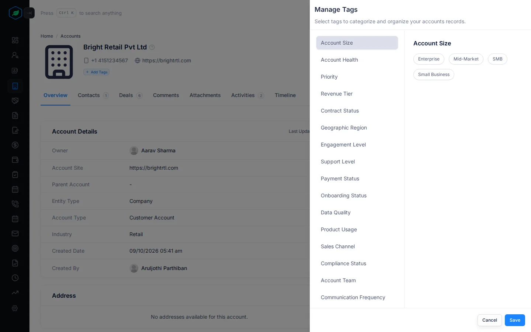531x332 pixels.
Task: Open the dollar coin icon in sidebar
Action: [15, 145]
